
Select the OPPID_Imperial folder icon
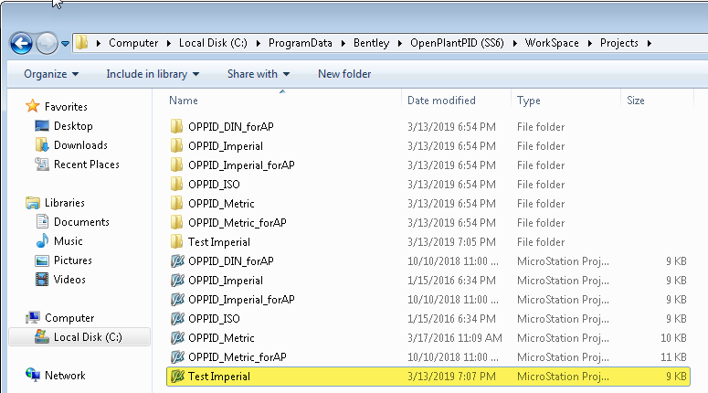pos(176,145)
